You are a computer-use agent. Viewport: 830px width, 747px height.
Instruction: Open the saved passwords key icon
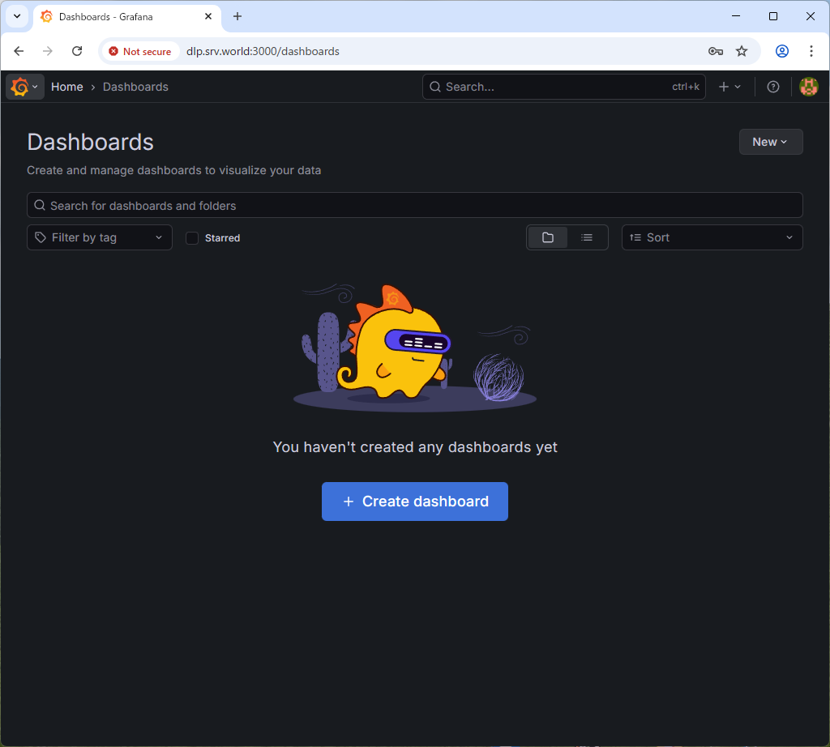point(716,51)
